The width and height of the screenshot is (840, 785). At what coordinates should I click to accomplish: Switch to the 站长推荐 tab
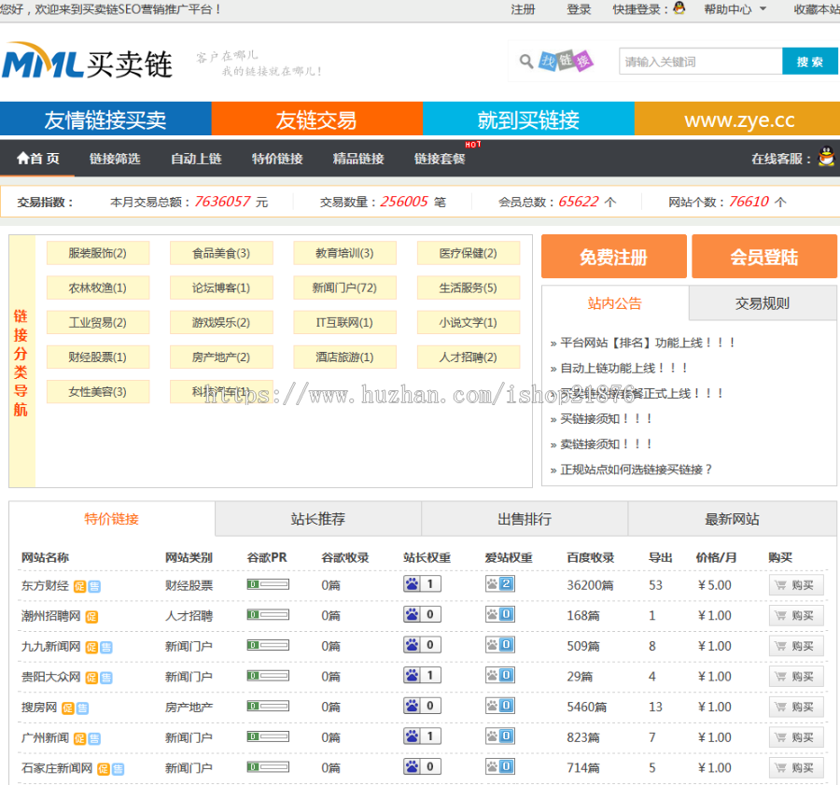tap(317, 520)
